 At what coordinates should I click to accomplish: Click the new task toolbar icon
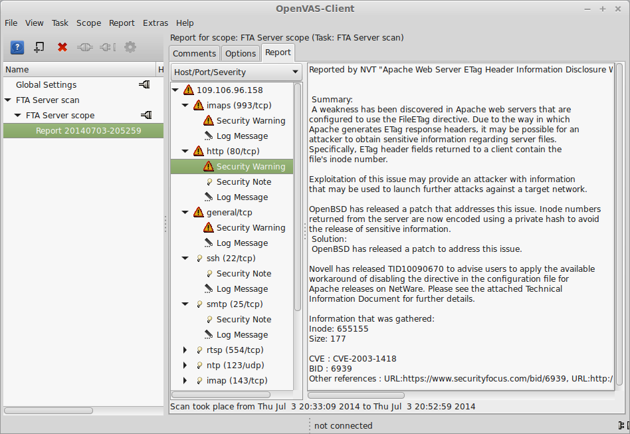point(39,47)
